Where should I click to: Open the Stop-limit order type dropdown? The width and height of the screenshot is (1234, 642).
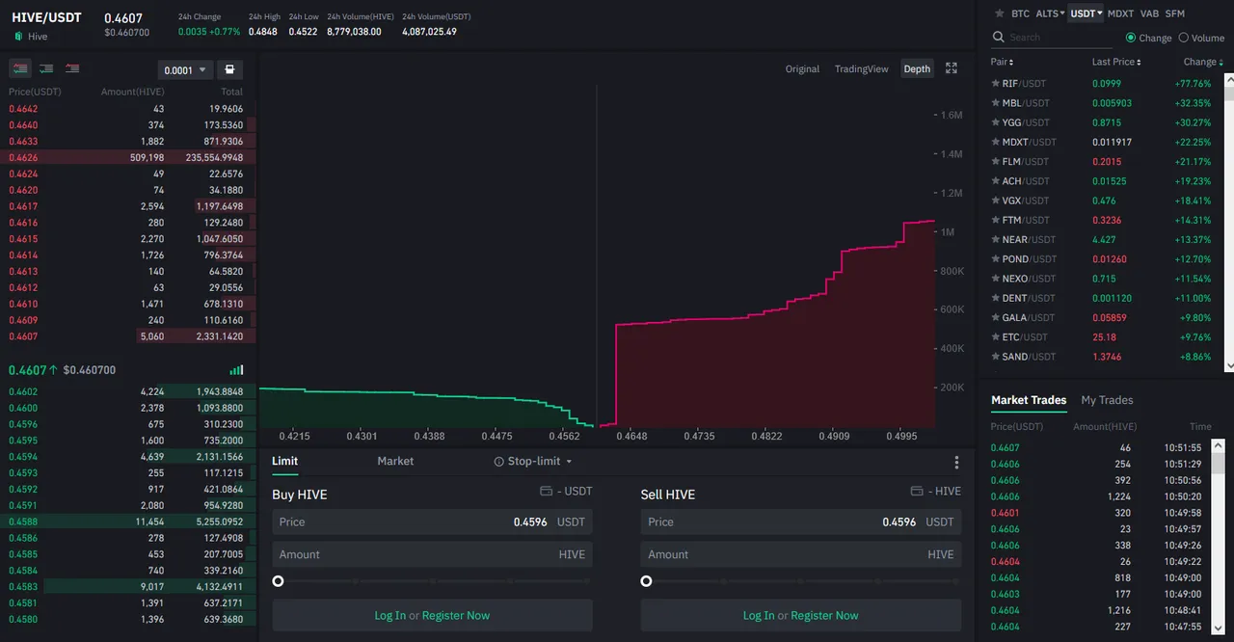coord(533,462)
